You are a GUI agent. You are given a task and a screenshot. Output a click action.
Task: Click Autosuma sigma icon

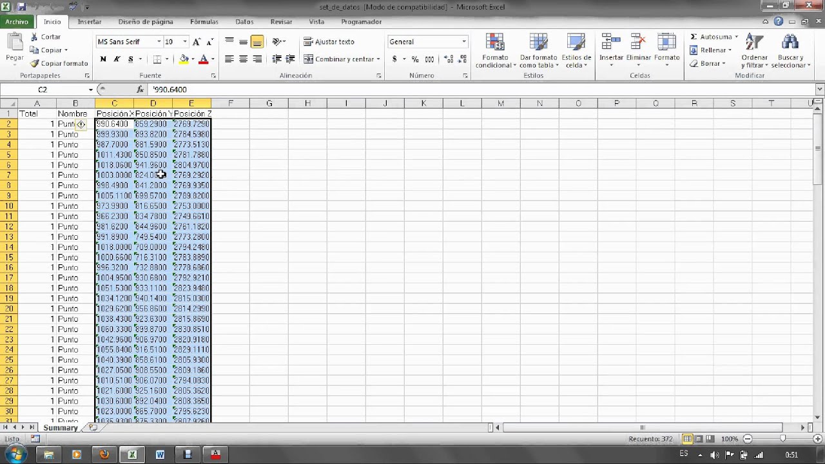coord(694,37)
